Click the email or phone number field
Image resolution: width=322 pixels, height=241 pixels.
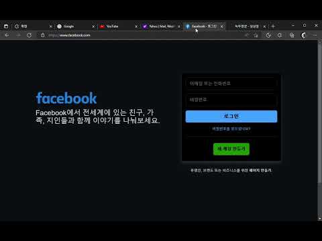[231, 84]
